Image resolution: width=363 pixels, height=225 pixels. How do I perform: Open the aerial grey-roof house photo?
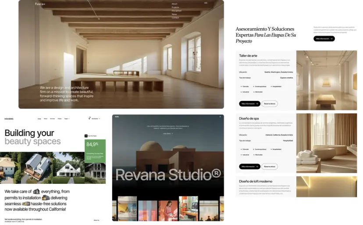(37, 168)
